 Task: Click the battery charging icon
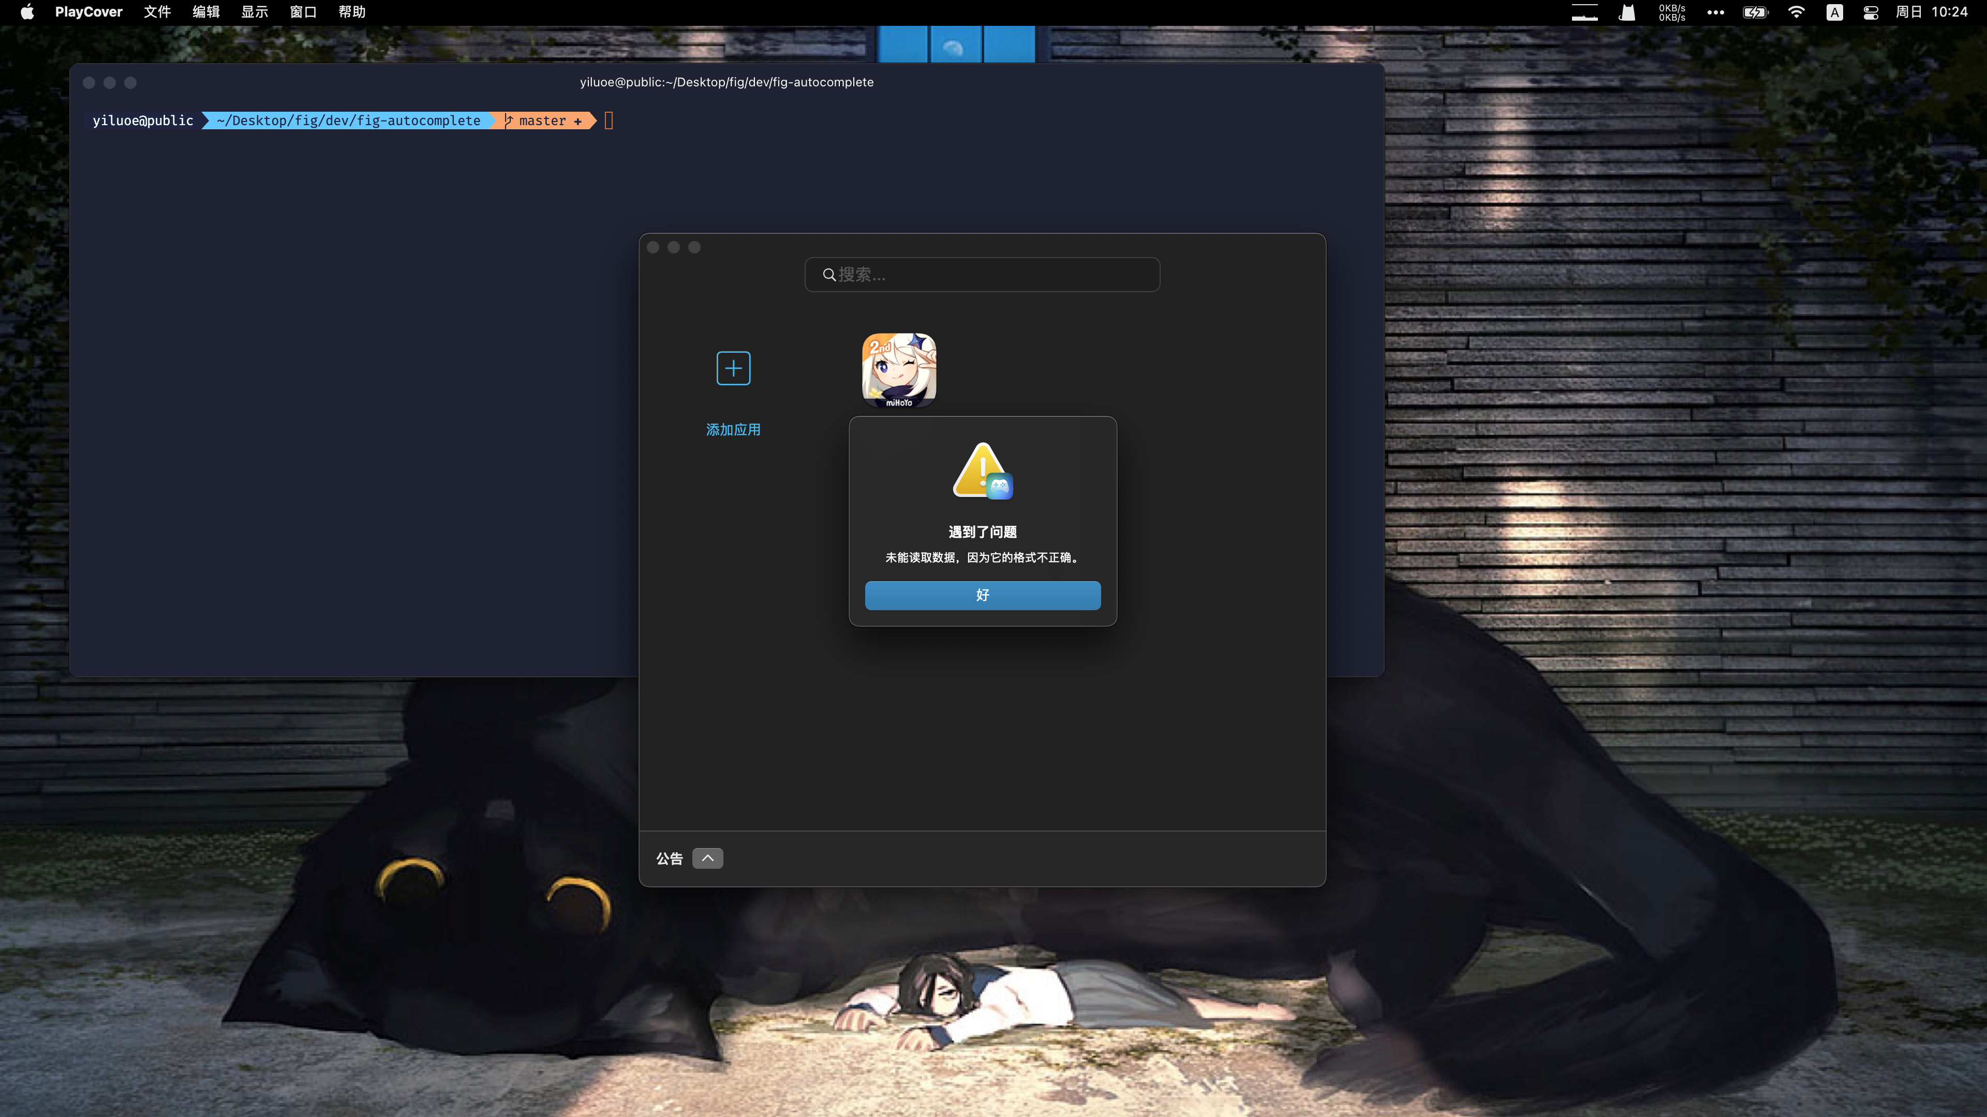click(x=1755, y=11)
